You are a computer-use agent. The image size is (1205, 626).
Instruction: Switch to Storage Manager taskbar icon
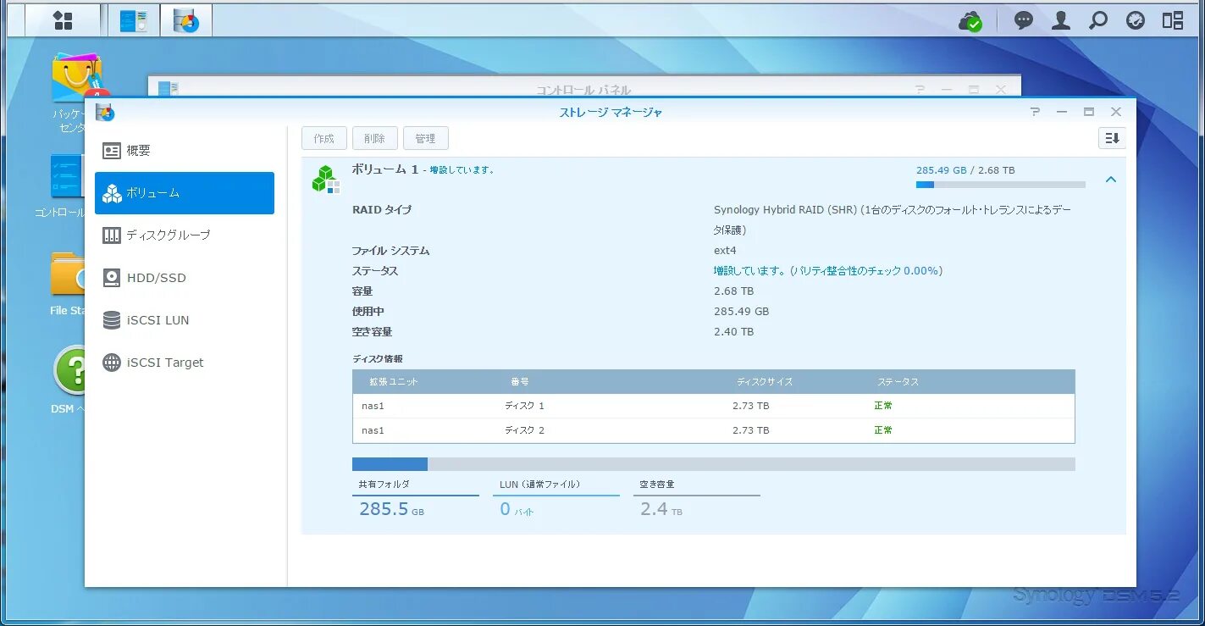coord(186,20)
